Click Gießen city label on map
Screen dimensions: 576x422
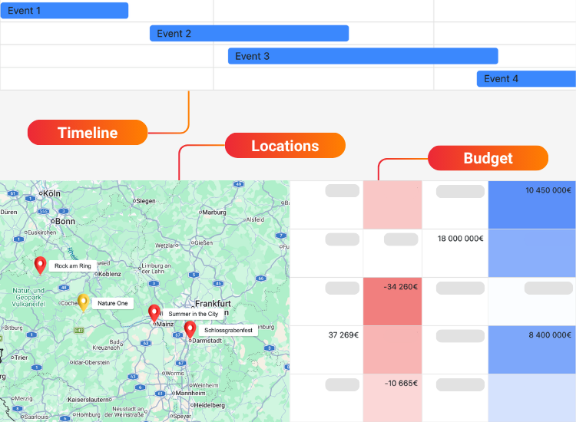coord(204,242)
